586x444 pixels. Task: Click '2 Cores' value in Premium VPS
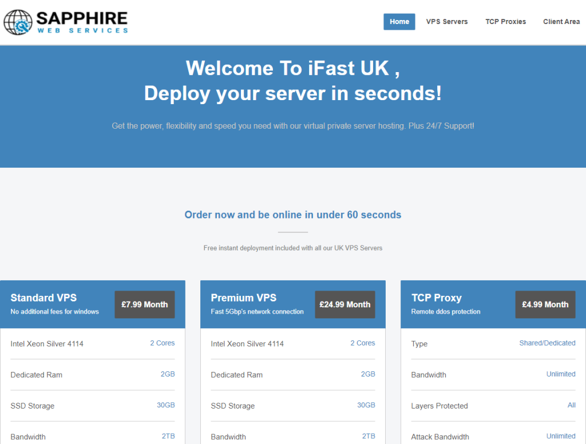pos(362,343)
